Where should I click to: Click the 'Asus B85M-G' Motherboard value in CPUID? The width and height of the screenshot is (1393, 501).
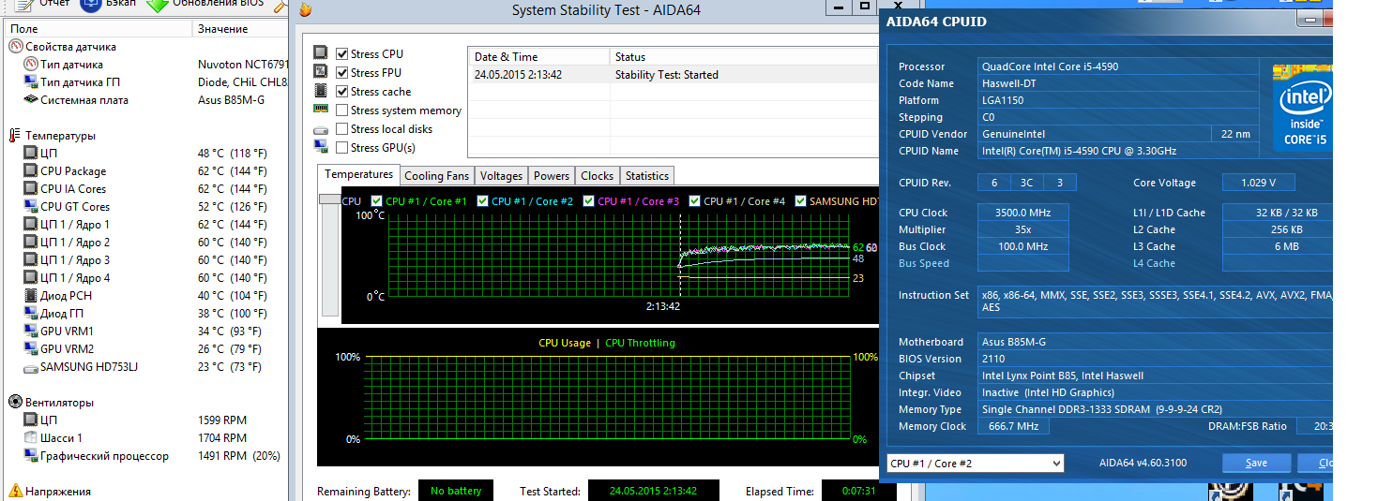[x=1156, y=342]
